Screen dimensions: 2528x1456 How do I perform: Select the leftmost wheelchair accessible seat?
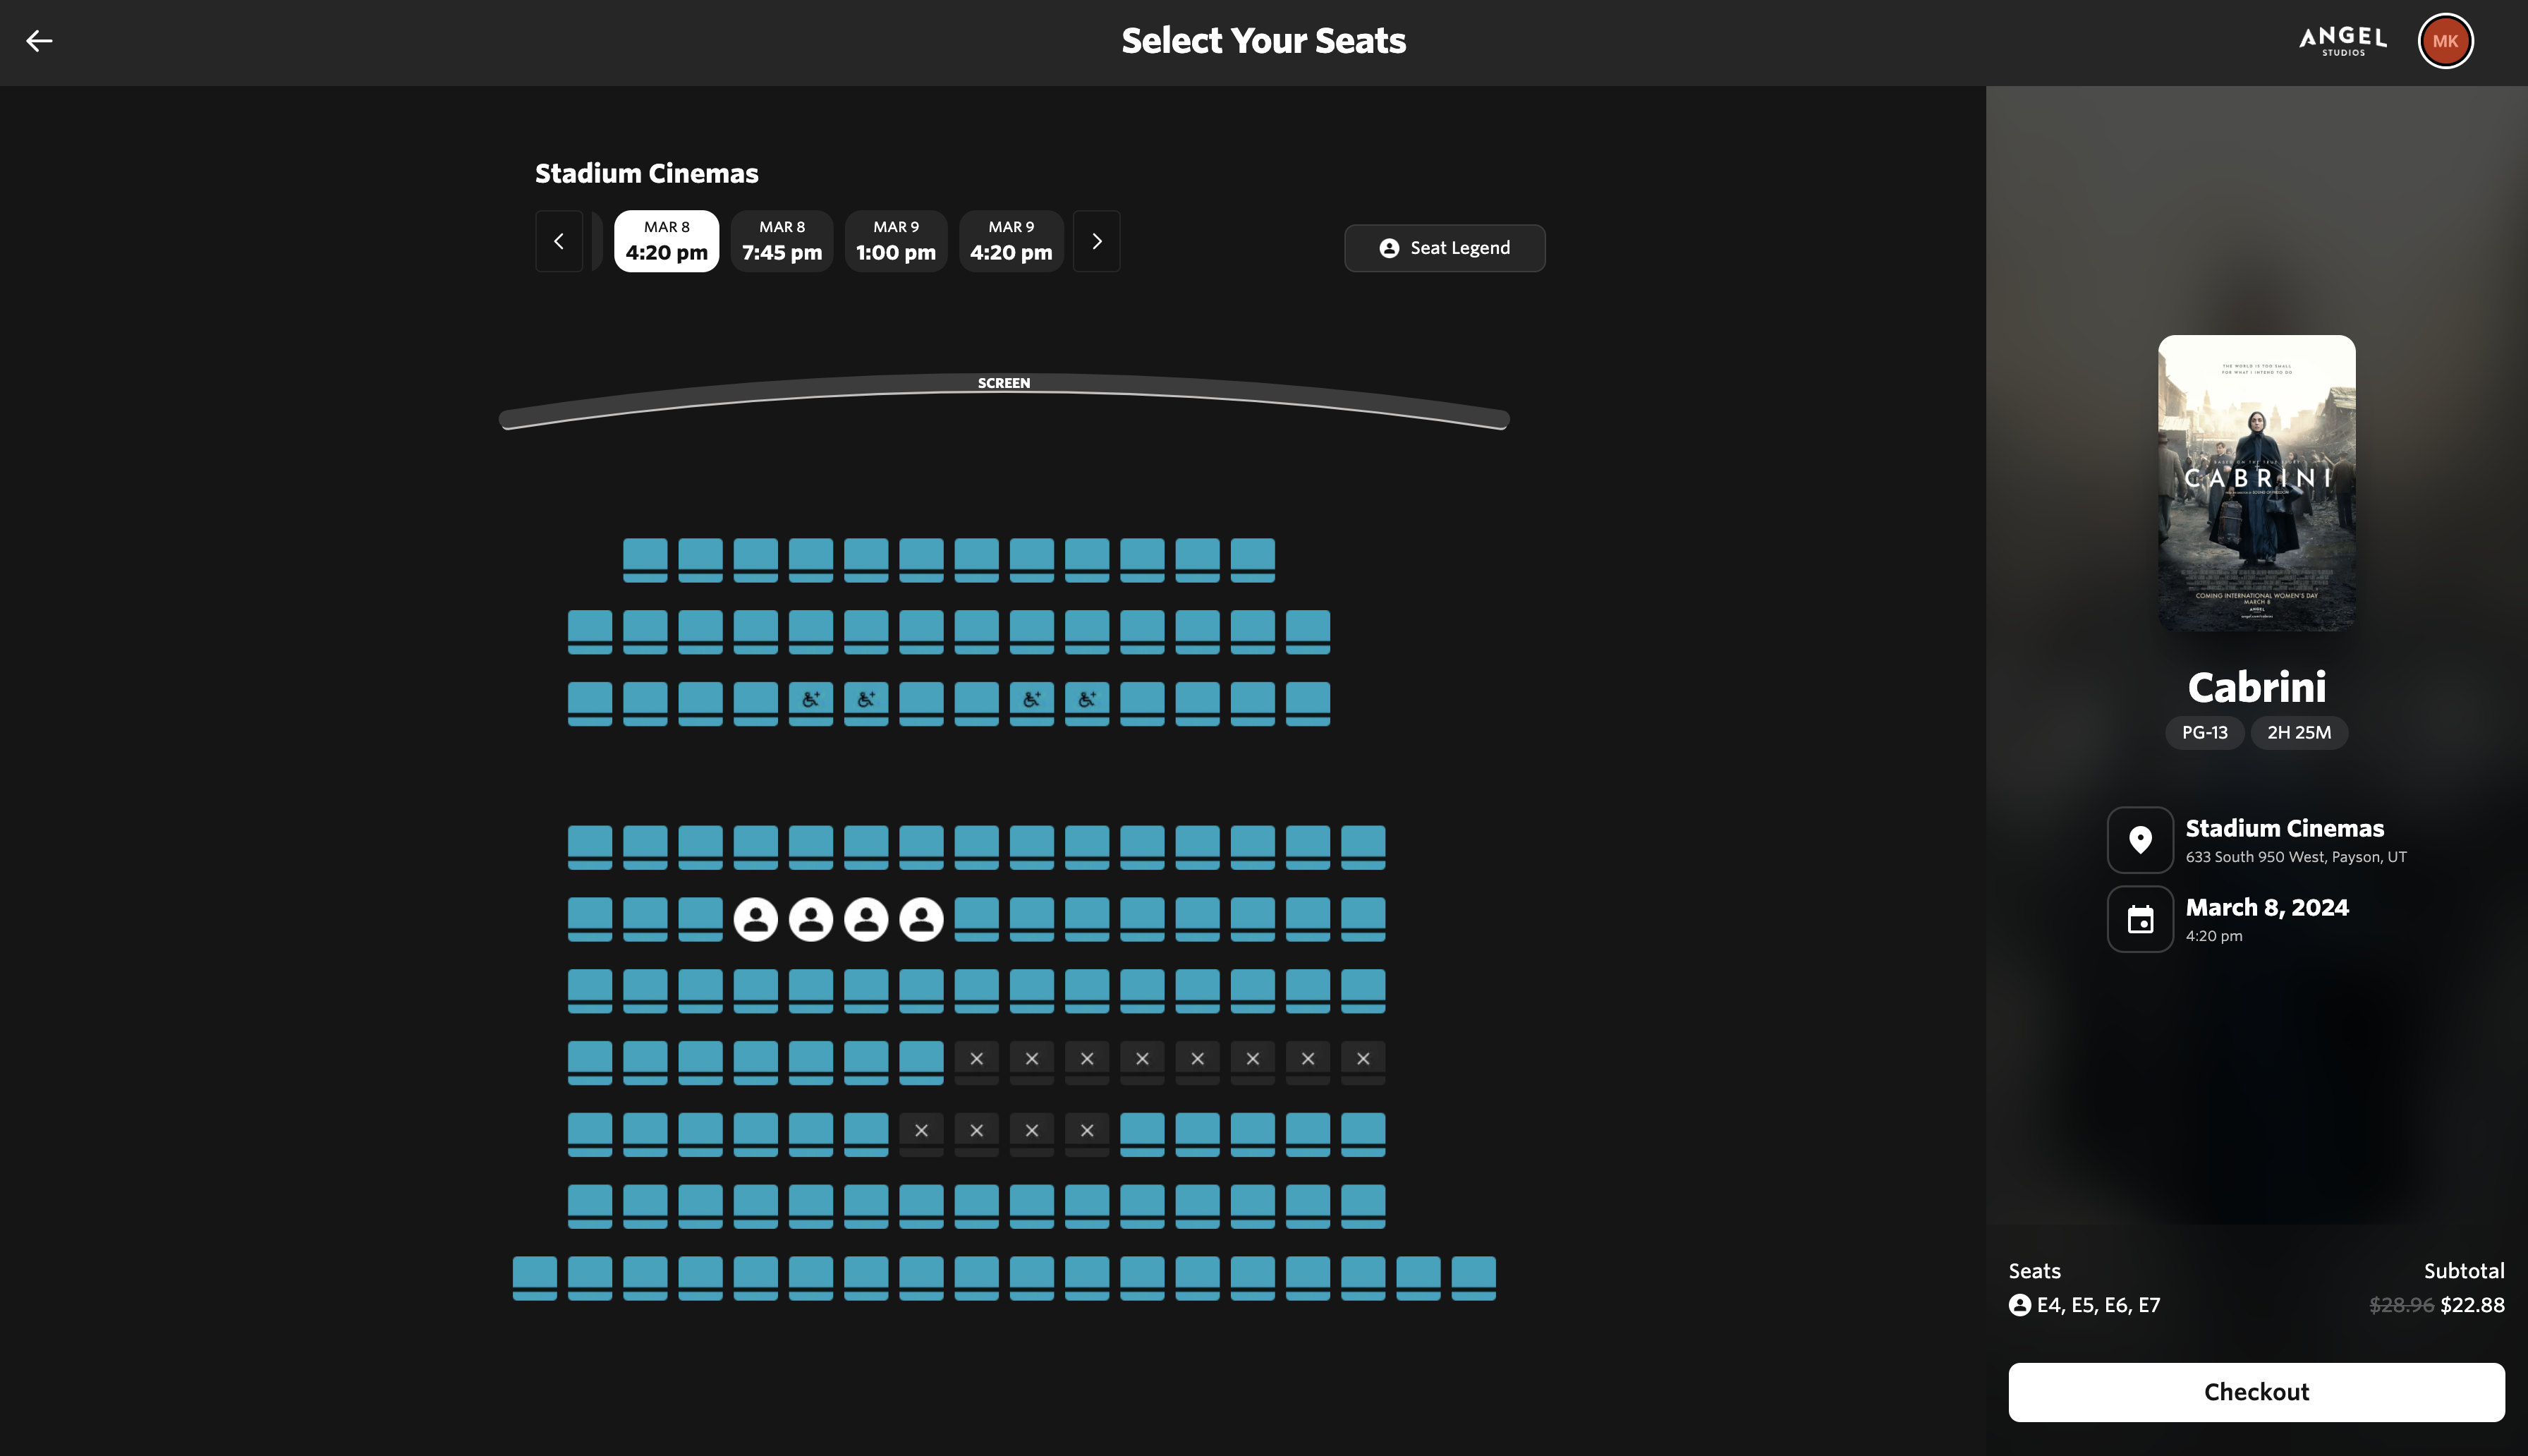(810, 700)
